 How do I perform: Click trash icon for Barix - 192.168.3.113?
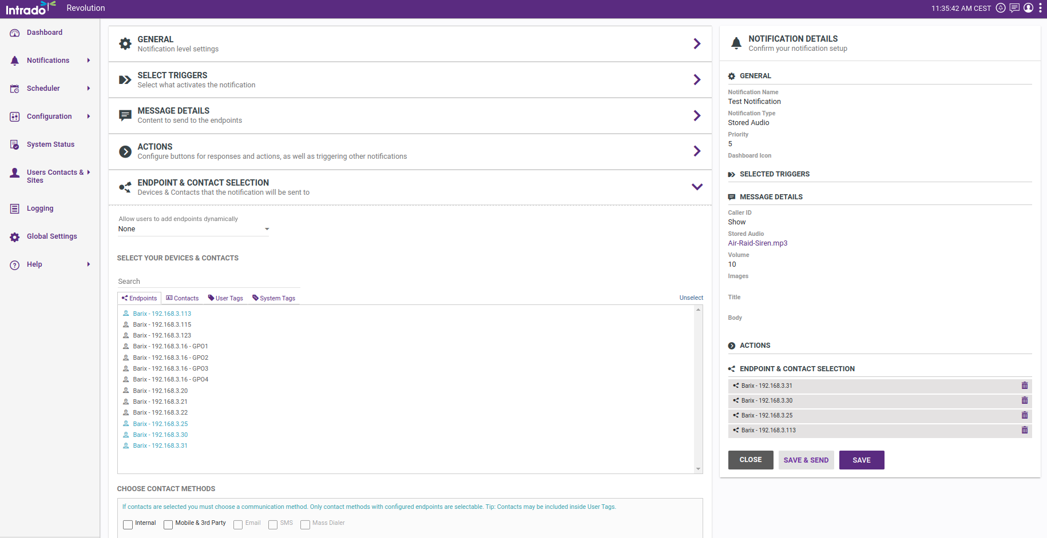tap(1024, 430)
